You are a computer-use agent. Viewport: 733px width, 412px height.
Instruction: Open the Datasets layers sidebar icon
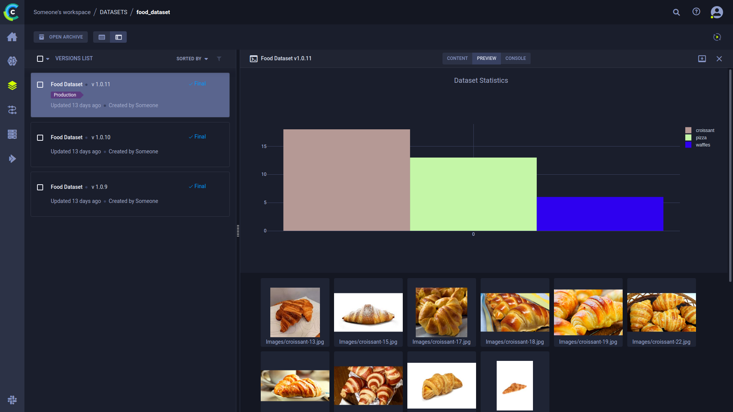pyautogui.click(x=12, y=85)
